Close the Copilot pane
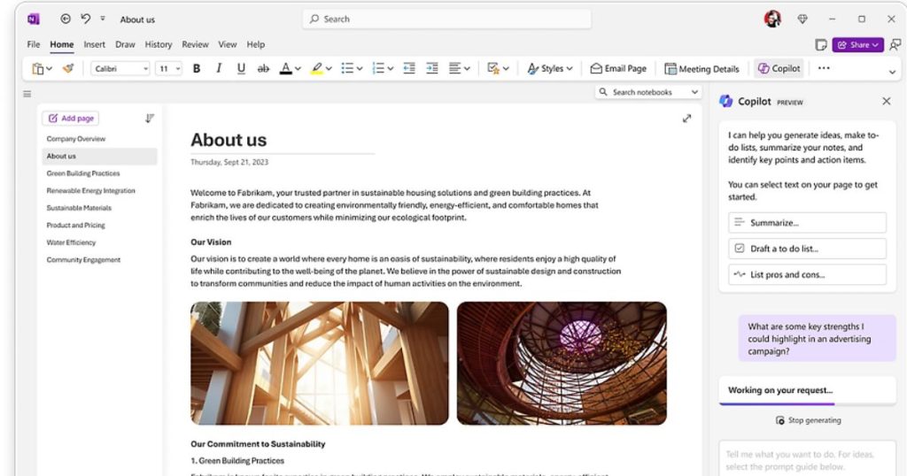 pos(886,101)
